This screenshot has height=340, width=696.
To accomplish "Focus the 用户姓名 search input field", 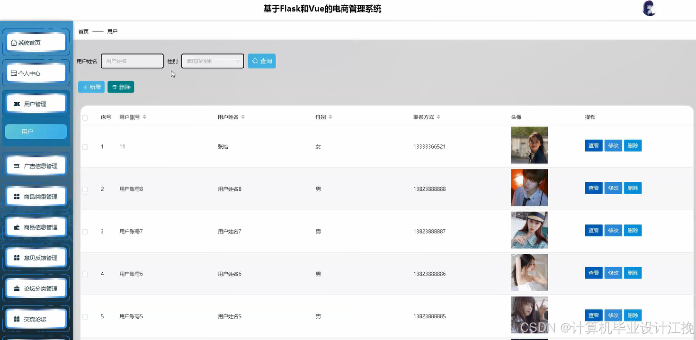I will (x=132, y=61).
